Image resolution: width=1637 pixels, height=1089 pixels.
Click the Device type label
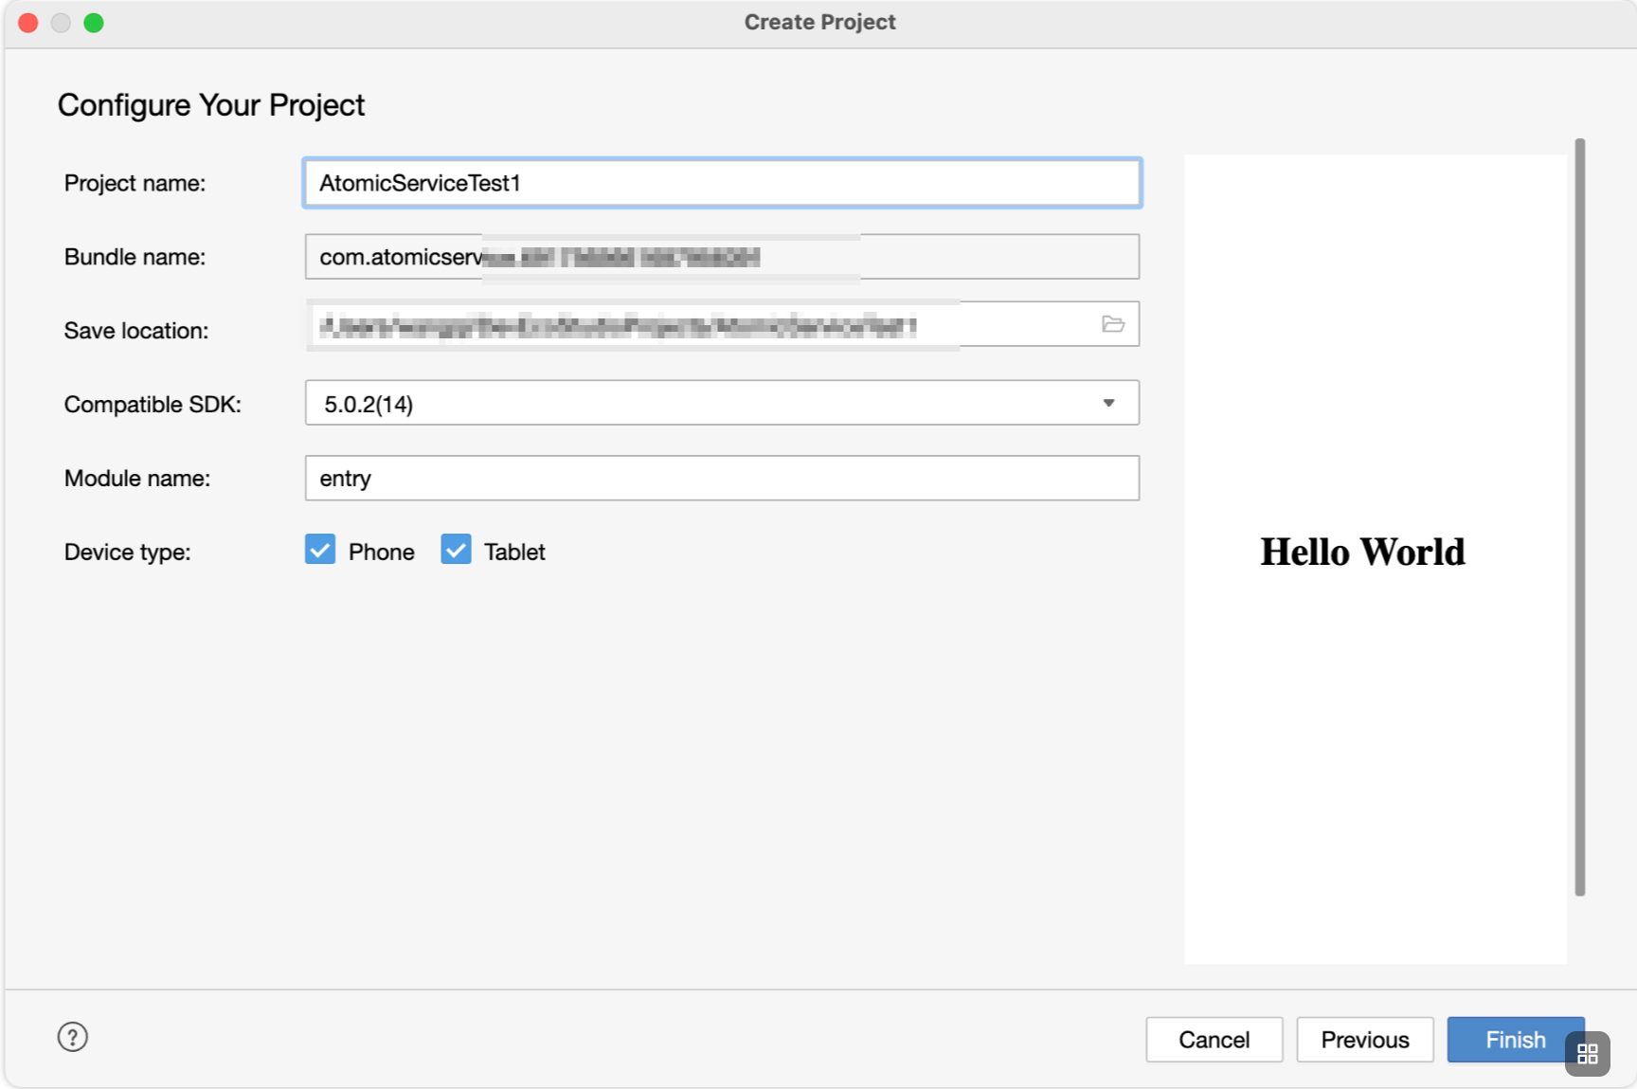(x=128, y=552)
